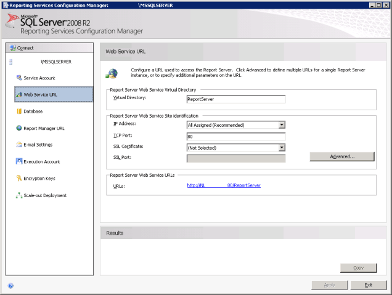Click into the TCP Port field
Viewport: 392px width, 295px height.
click(235, 136)
